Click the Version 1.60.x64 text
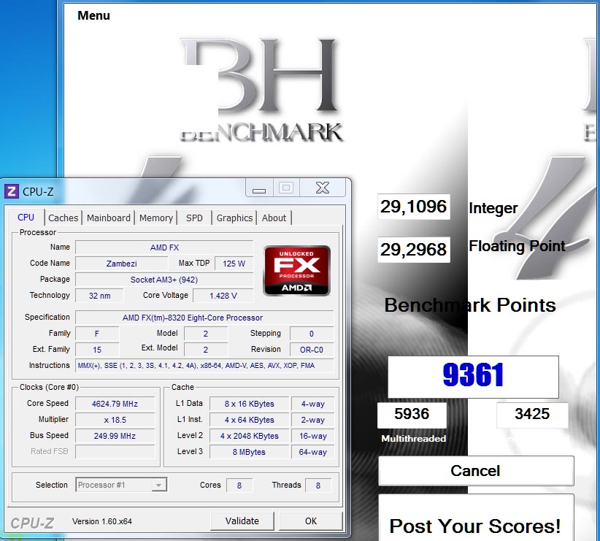 pos(101,521)
